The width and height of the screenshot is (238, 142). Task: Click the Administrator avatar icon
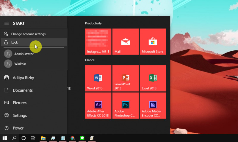pyautogui.click(x=8, y=54)
